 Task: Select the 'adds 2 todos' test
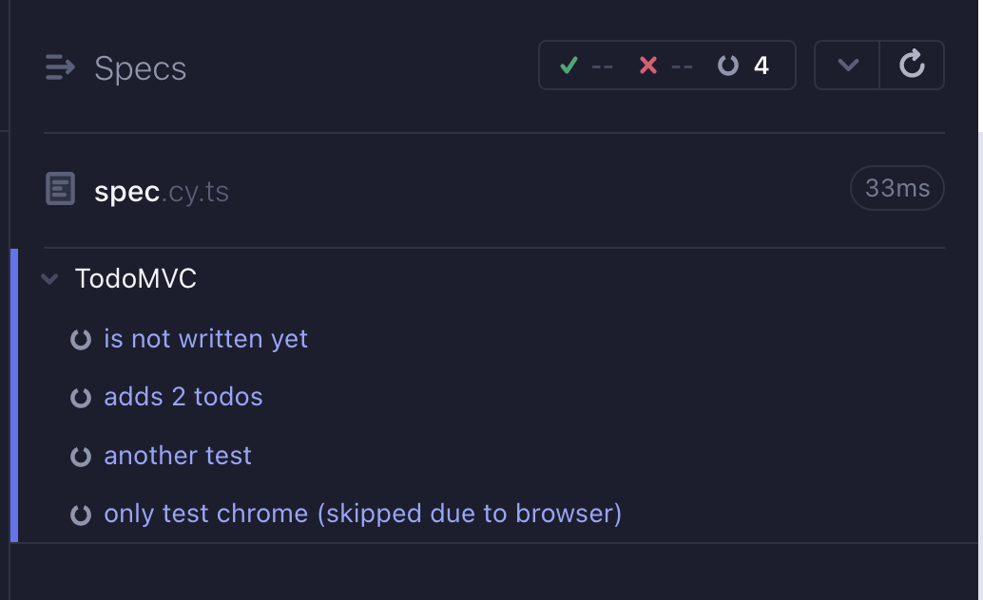183,397
